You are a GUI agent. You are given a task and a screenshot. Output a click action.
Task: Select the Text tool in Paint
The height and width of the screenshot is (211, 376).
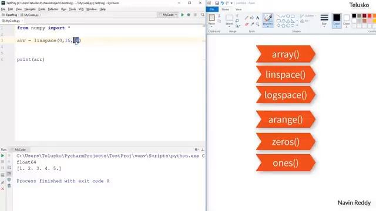coord(257,18)
